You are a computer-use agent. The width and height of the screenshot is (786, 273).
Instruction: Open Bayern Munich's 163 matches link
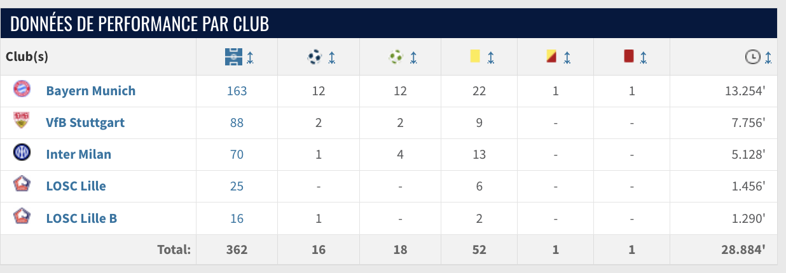[x=237, y=91]
